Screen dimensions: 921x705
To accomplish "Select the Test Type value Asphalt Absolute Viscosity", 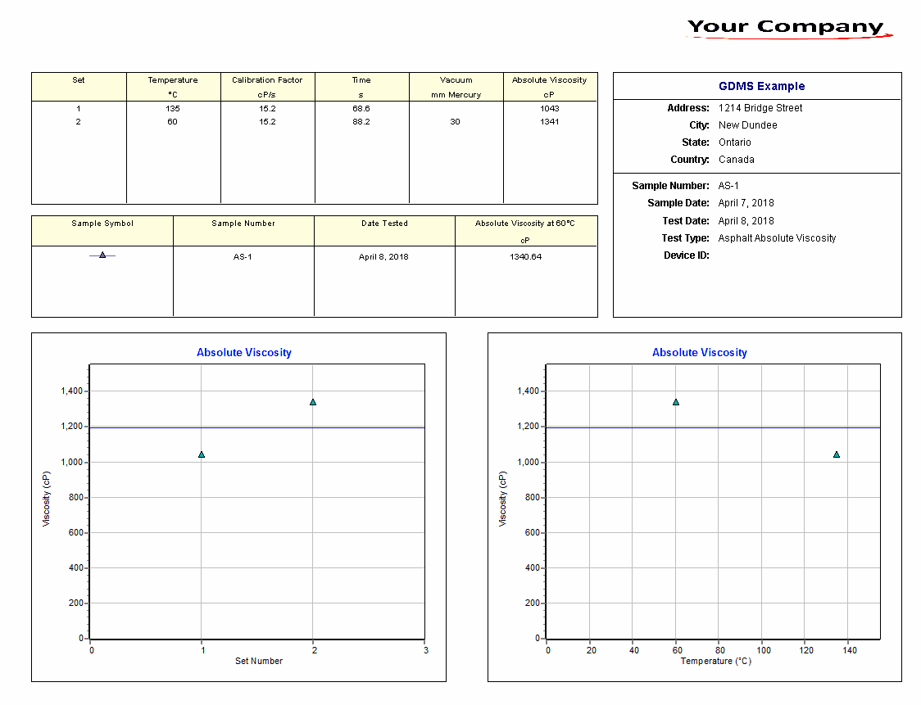I will pyautogui.click(x=777, y=238).
